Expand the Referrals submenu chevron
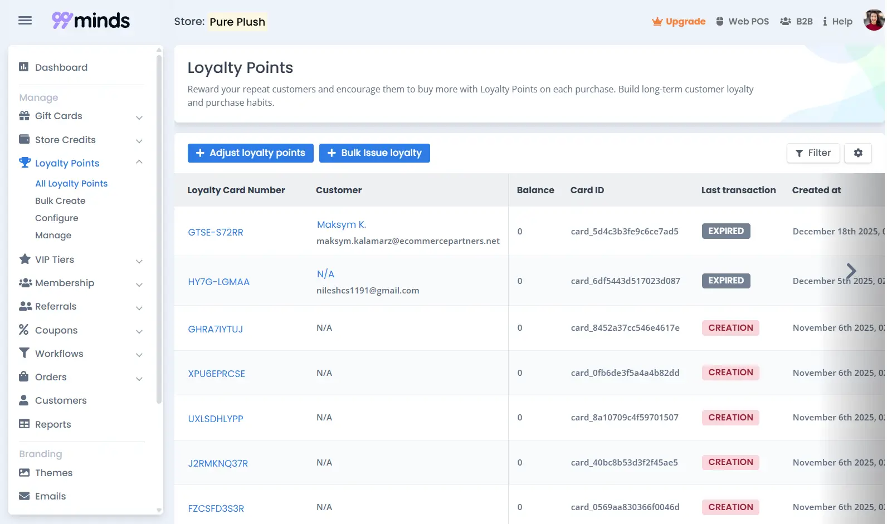Viewport: 887px width, 524px height. tap(139, 308)
